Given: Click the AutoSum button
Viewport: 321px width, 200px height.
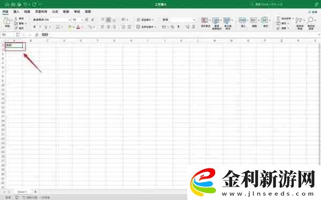Looking at the screenshot, I should coord(284,19).
